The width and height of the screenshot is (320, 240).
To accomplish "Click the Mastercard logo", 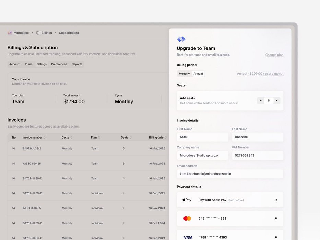I will tap(187, 219).
